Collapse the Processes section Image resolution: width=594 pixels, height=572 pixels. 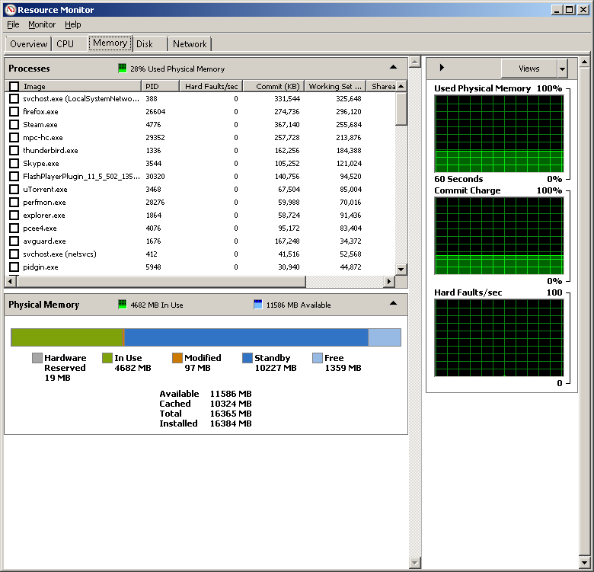pyautogui.click(x=393, y=68)
